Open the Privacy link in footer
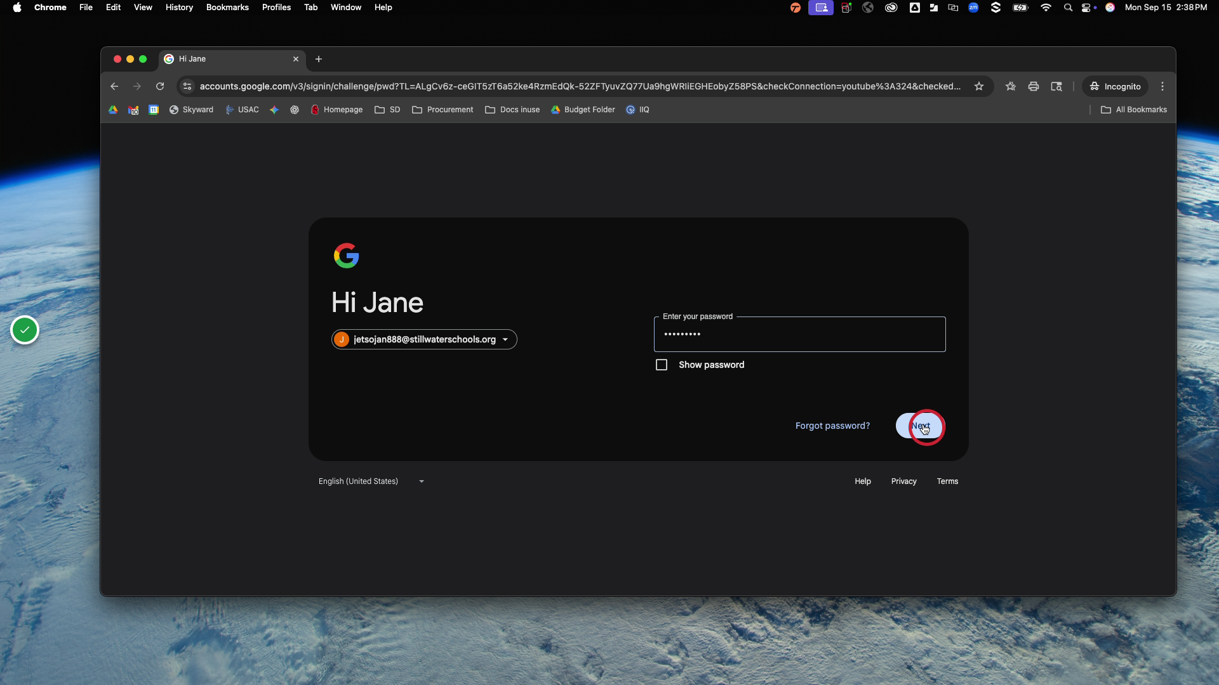 (x=903, y=481)
